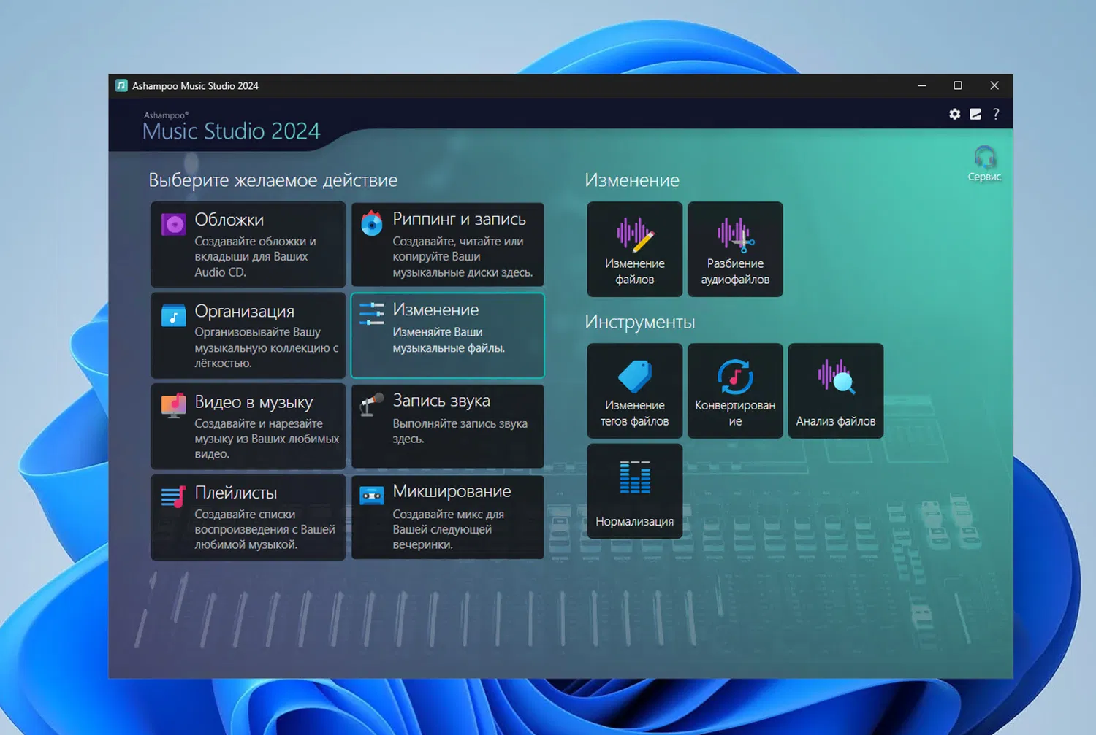
Task: Launch Микширование via its heading
Action: coord(452,492)
